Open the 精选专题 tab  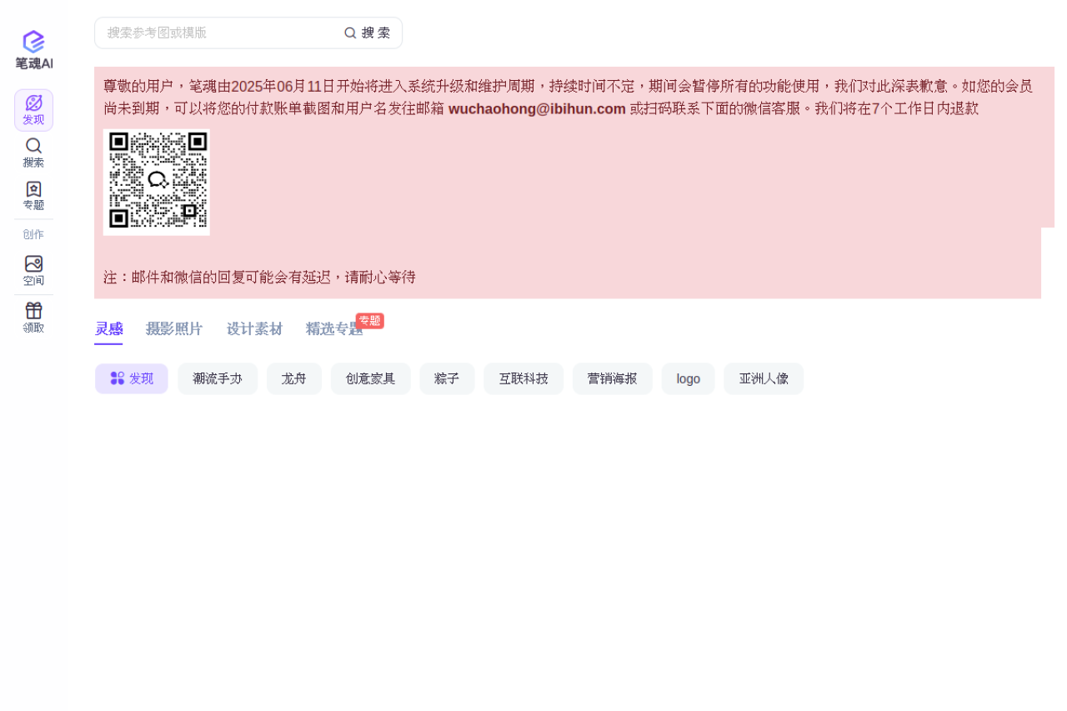click(x=334, y=328)
